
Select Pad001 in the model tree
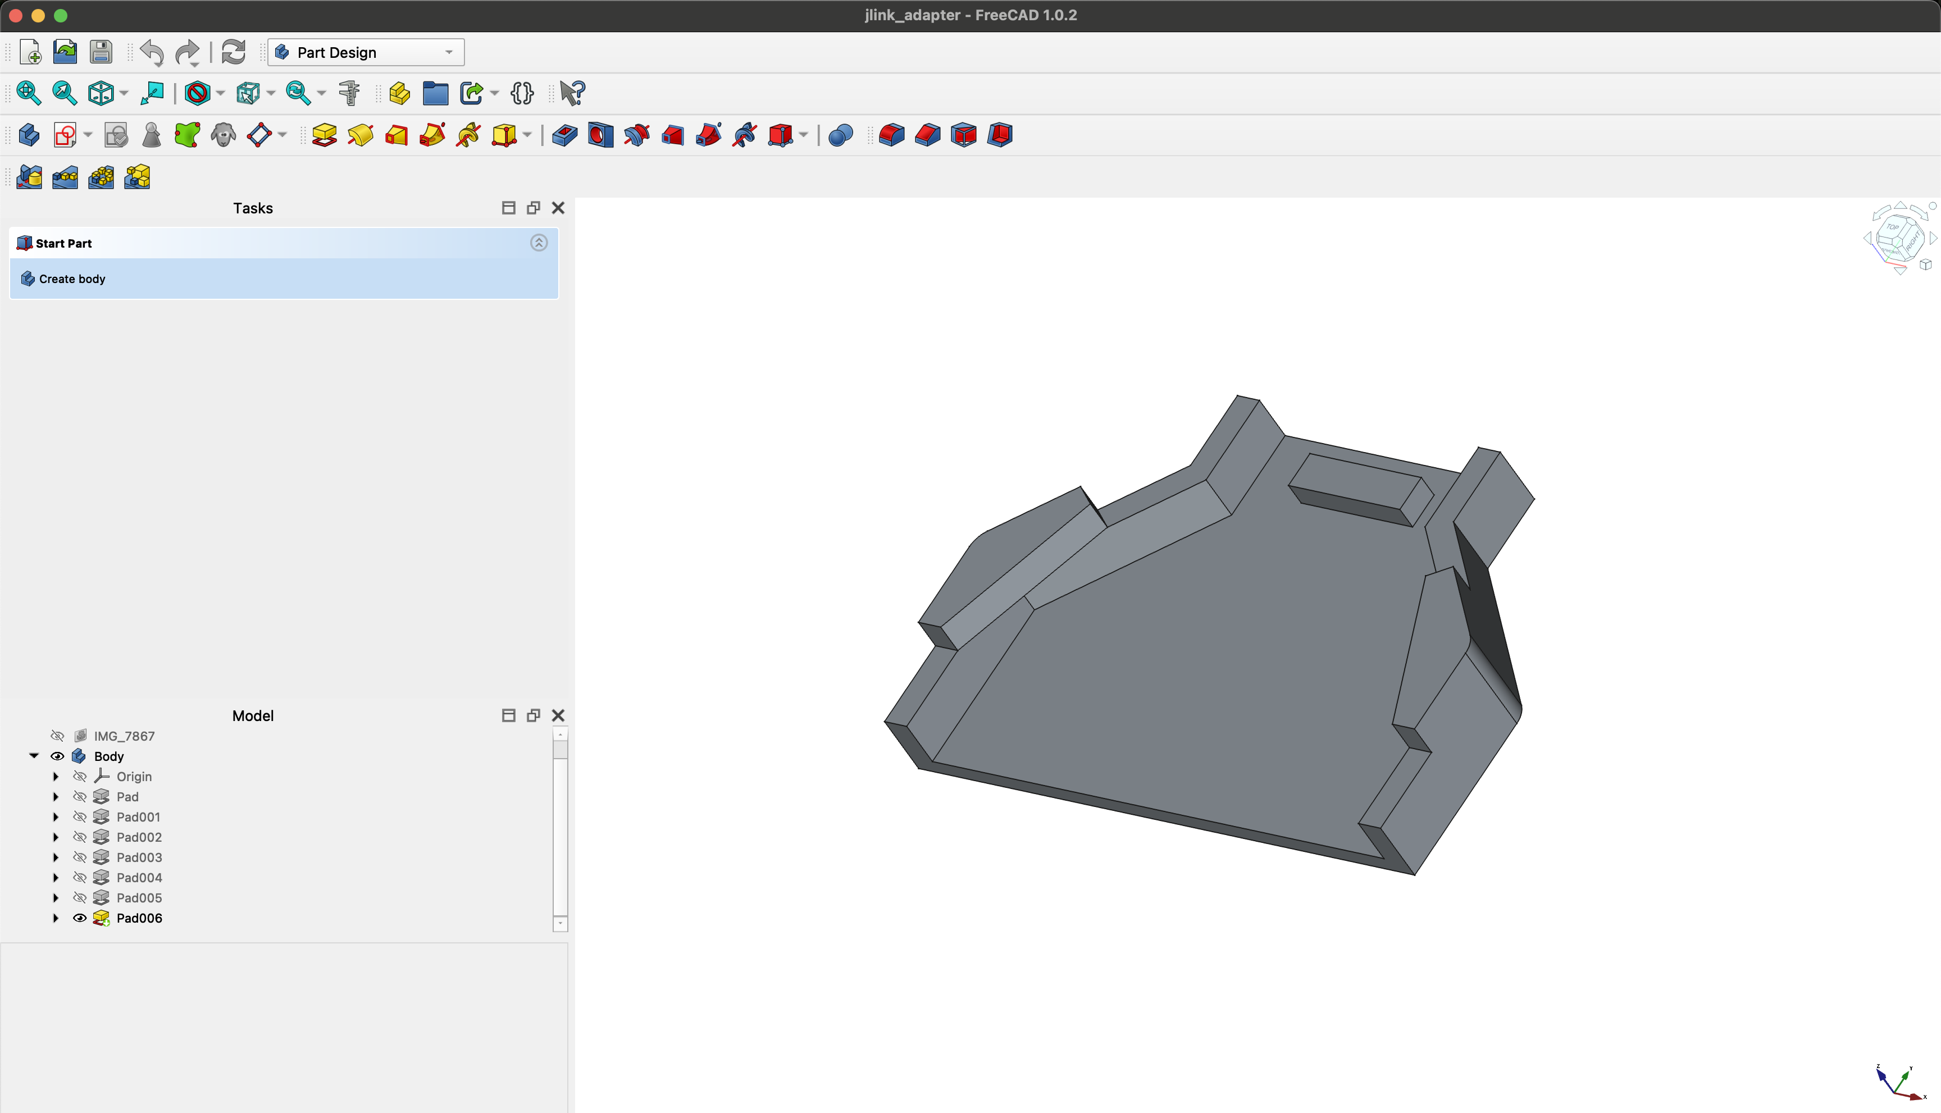[138, 816]
